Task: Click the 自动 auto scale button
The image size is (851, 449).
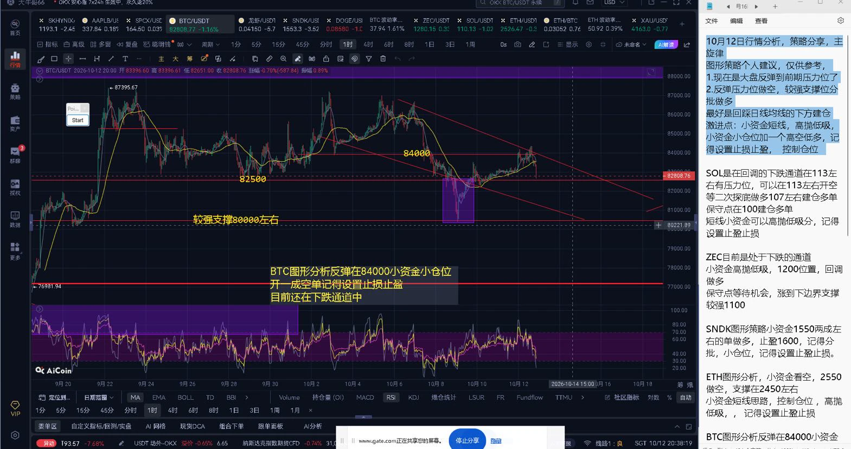Action: click(x=686, y=397)
